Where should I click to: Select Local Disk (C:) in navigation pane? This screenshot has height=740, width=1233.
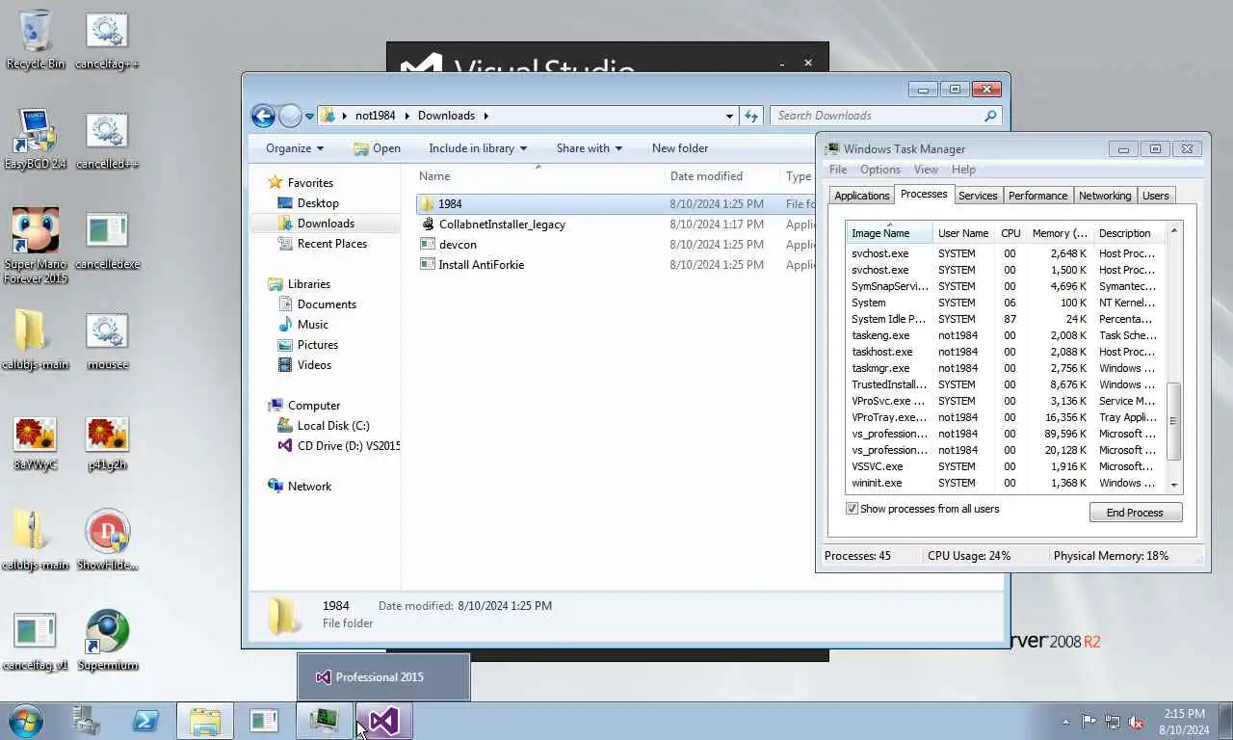pyautogui.click(x=333, y=426)
